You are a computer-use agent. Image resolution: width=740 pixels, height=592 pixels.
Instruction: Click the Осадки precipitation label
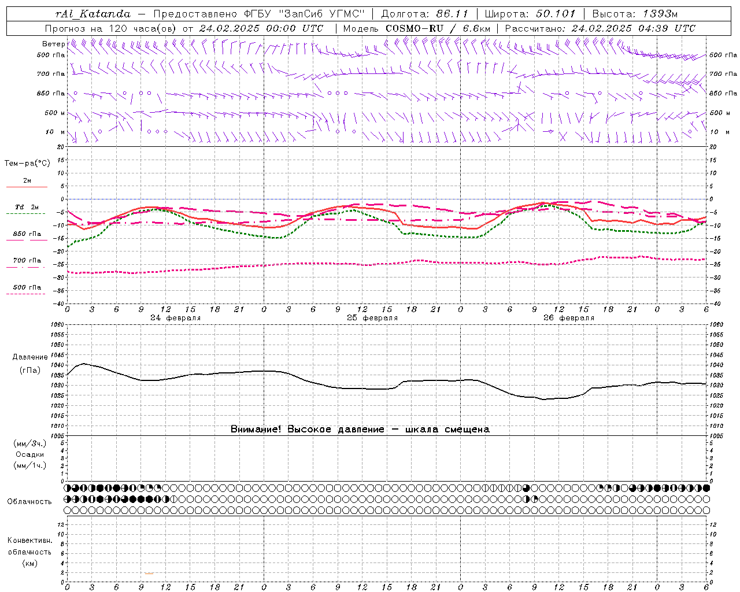pos(30,454)
